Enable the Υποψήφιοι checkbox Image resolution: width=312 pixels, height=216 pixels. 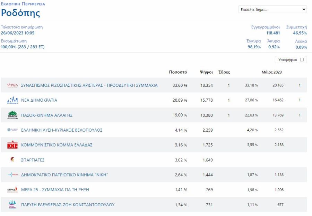click(x=302, y=60)
